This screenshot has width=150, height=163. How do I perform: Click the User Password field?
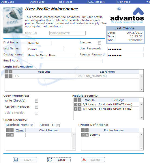[x=125, y=49]
